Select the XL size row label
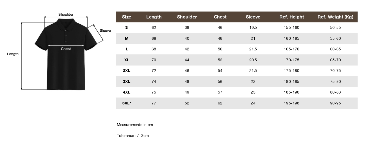 (x=127, y=60)
